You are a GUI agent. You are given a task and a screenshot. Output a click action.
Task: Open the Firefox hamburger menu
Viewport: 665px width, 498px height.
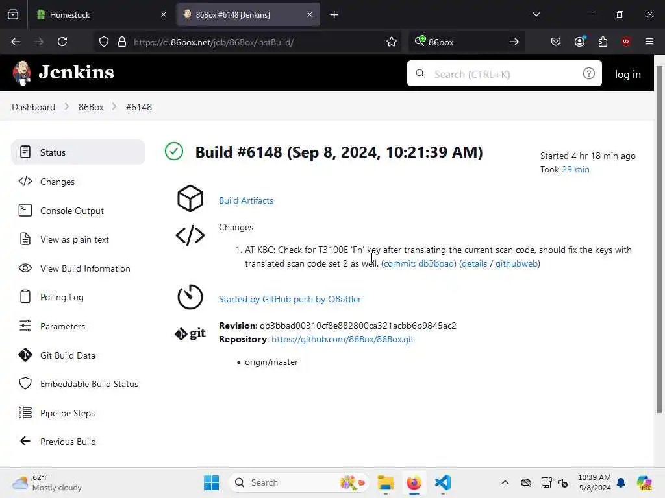[x=649, y=41]
